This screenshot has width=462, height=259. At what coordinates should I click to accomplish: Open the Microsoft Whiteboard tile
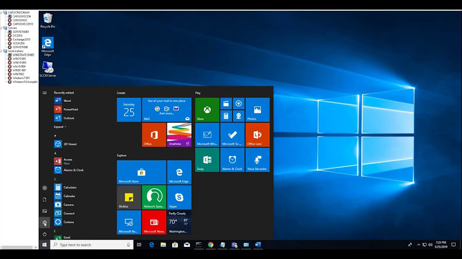[207, 135]
